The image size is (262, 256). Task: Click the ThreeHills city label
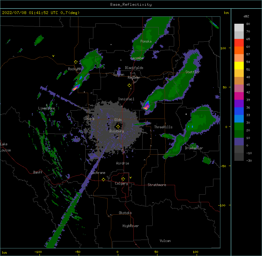click(x=163, y=127)
